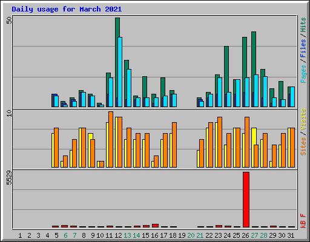Click the 'Daily usage for March 2021' title
Image resolution: width=310 pixels, height=242 pixels.
coord(67,9)
